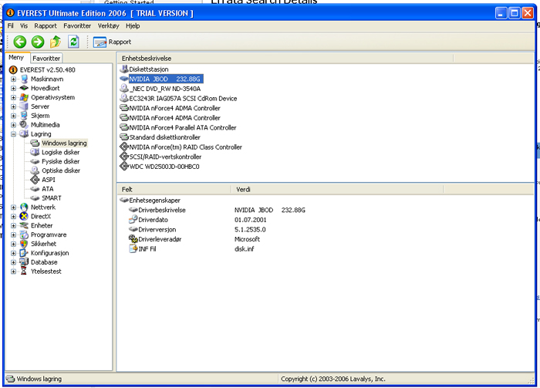Click the Refresh toolbar icon
540x388 pixels.
pos(73,42)
